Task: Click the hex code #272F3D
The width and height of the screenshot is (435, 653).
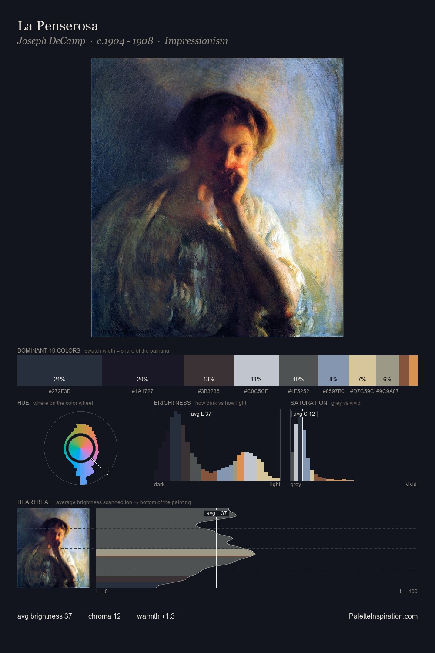Action: coord(60,391)
